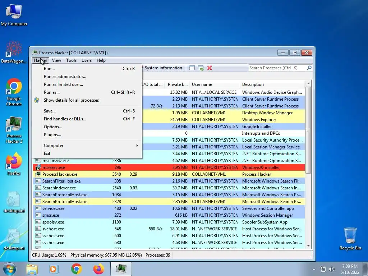
Task: Select the Google Chrome desktop shortcut
Action: click(14, 92)
